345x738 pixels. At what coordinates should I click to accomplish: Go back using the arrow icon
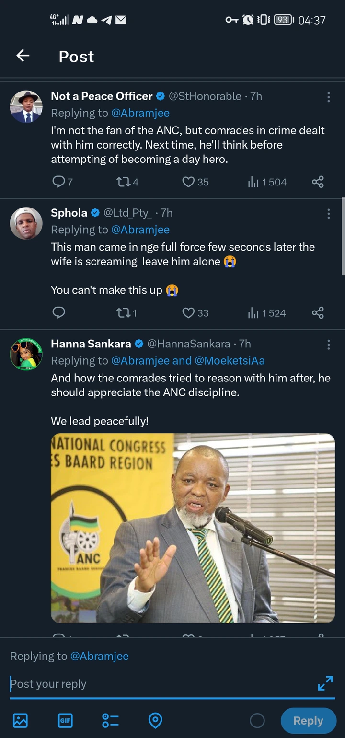pos(23,56)
